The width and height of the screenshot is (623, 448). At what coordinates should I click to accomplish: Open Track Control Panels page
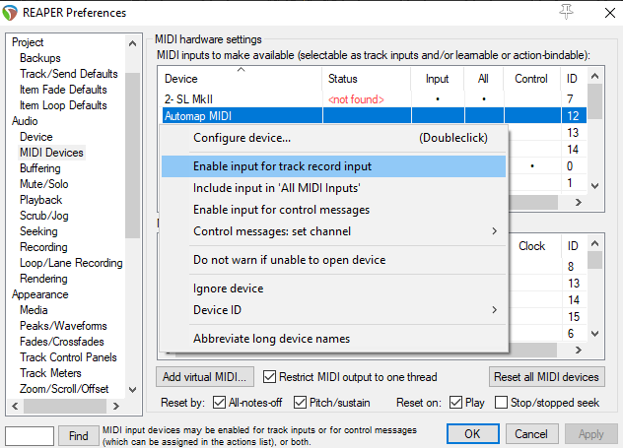(68, 357)
